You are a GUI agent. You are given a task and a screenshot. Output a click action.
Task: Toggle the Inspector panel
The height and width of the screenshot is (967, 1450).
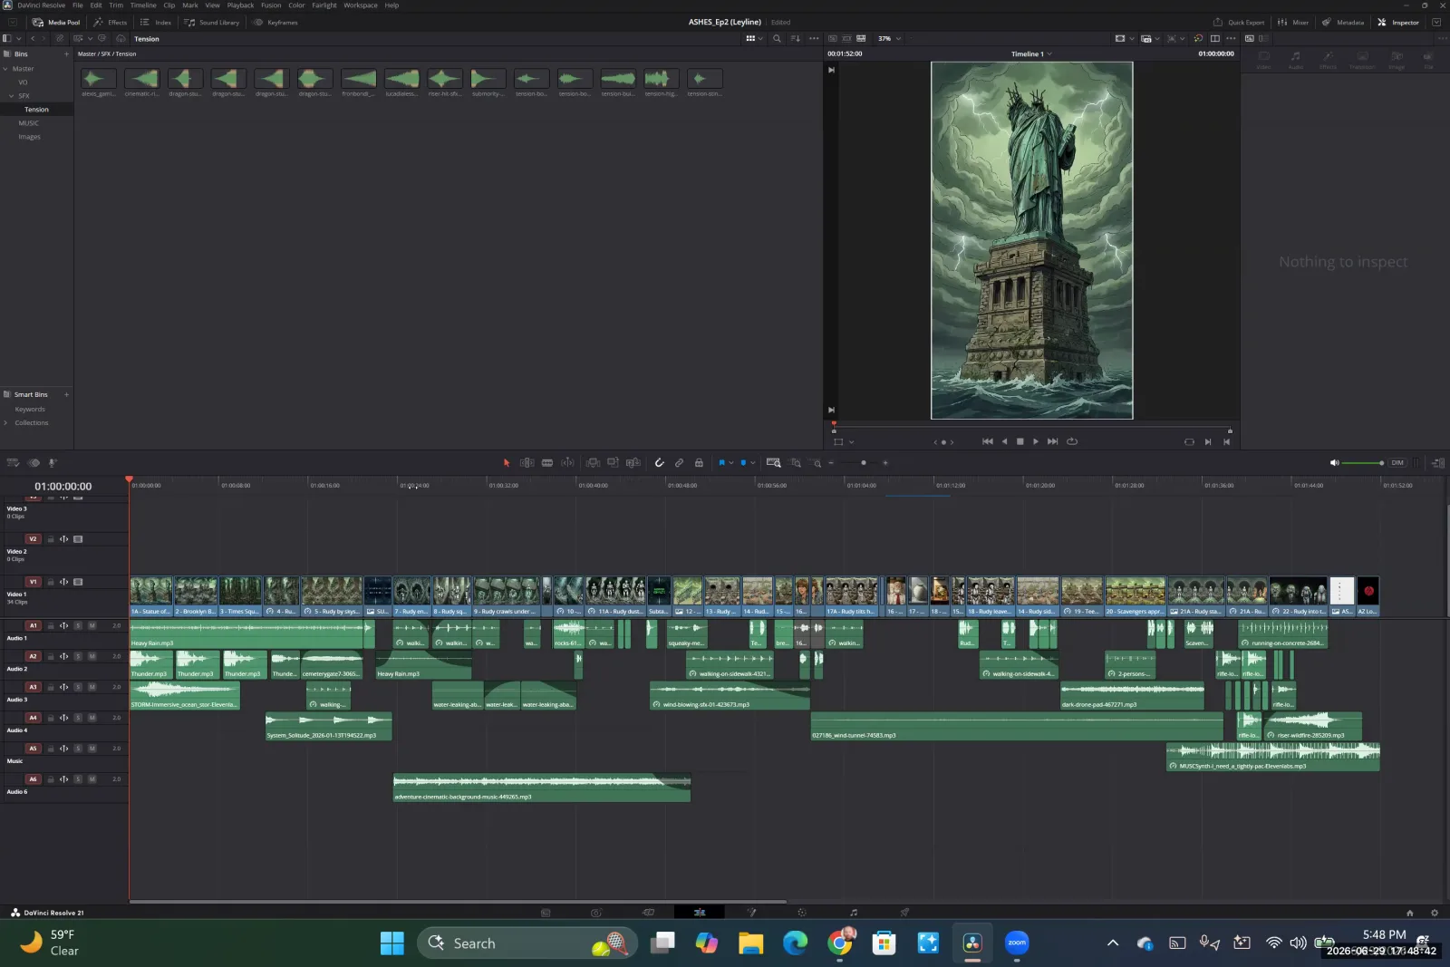[x=1398, y=23]
